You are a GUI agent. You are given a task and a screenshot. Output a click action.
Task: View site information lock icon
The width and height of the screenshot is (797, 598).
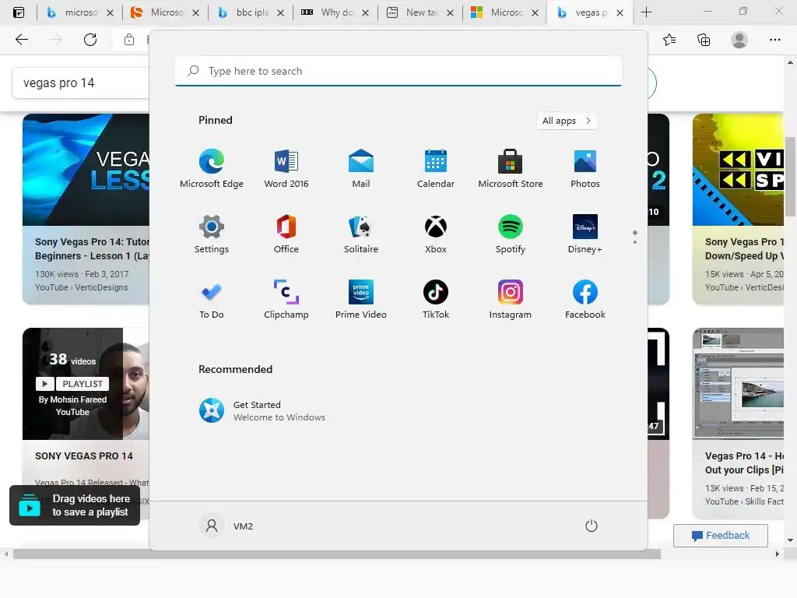tap(129, 40)
